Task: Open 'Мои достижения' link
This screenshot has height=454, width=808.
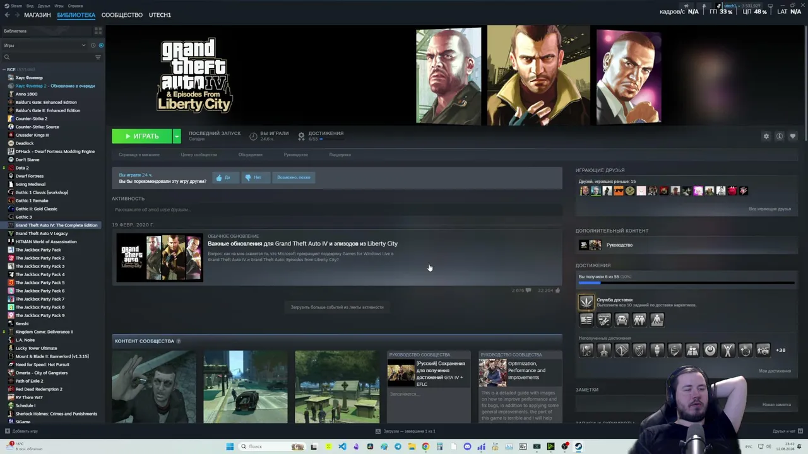Action: pos(775,371)
